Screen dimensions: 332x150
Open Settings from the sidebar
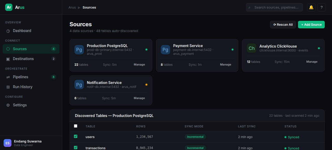(31, 105)
